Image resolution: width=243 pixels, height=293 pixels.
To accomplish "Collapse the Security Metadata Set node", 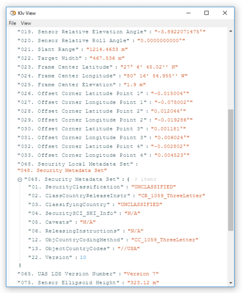I will click(20, 180).
